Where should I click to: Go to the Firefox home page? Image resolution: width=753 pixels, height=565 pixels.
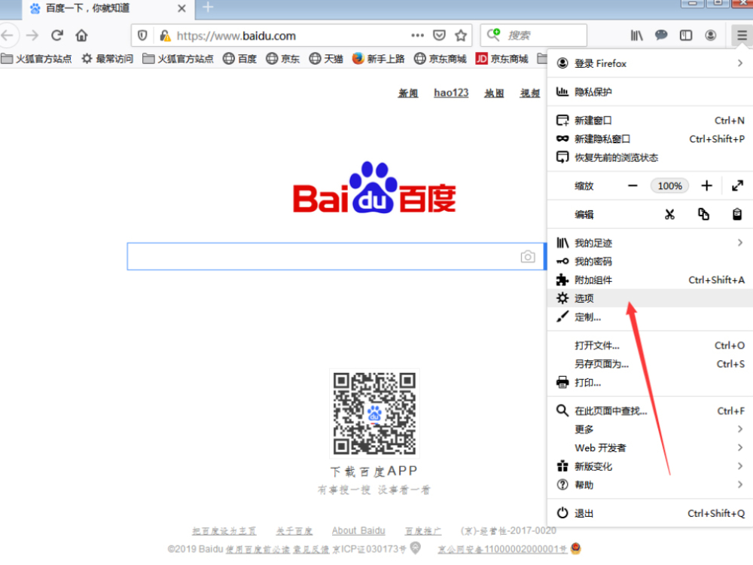pos(81,35)
